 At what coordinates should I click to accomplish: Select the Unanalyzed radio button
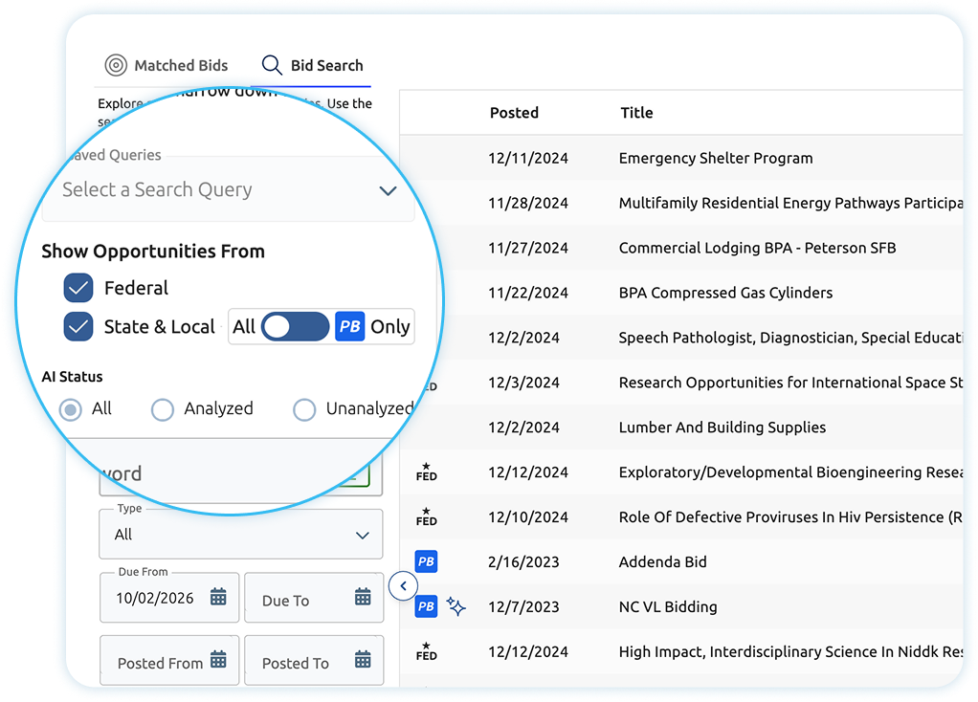304,409
